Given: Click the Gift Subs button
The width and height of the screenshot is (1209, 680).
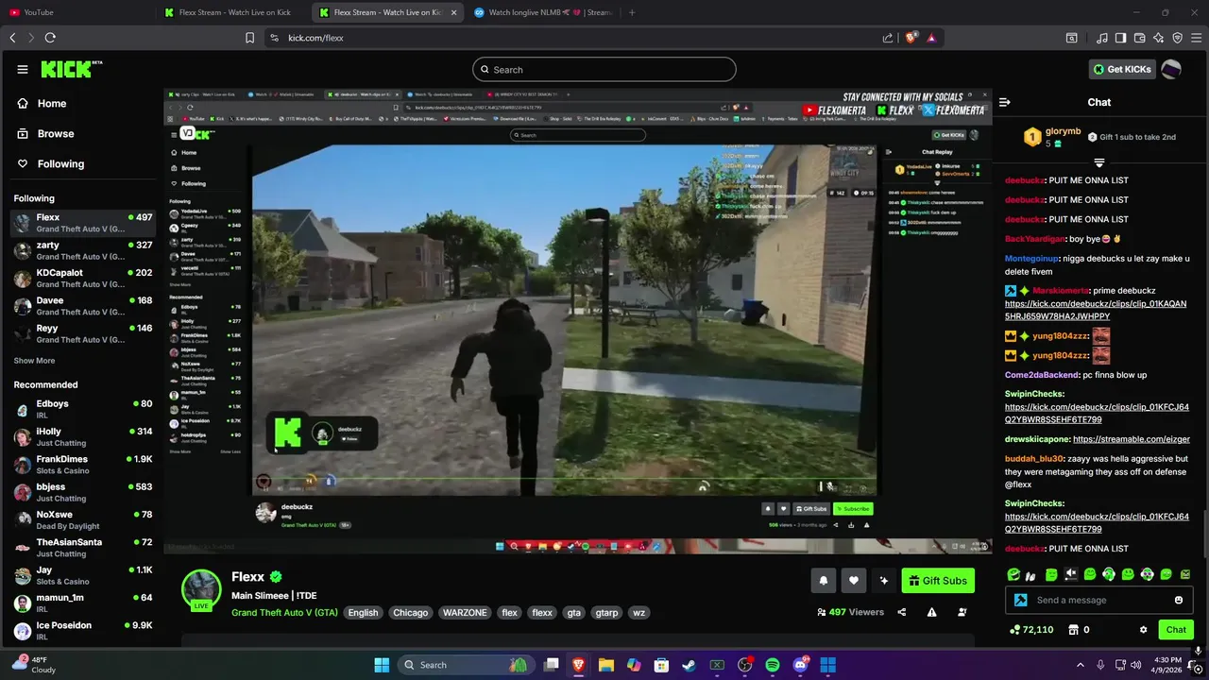Looking at the screenshot, I should tap(938, 581).
